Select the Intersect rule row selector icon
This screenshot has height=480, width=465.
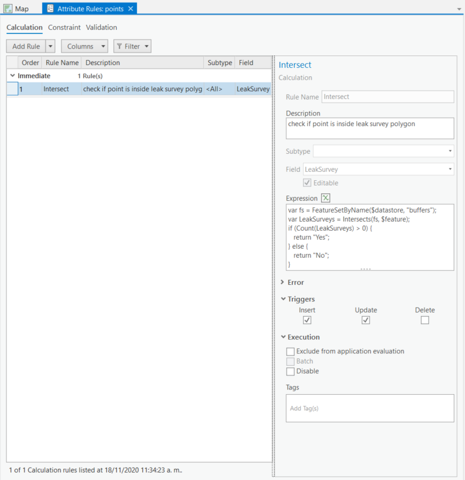coord(13,89)
